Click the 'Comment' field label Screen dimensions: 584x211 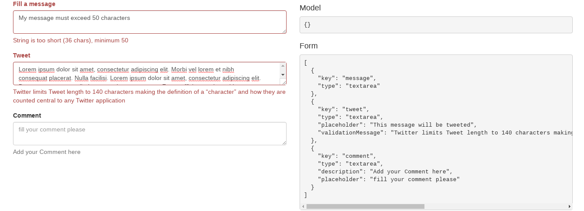click(27, 115)
